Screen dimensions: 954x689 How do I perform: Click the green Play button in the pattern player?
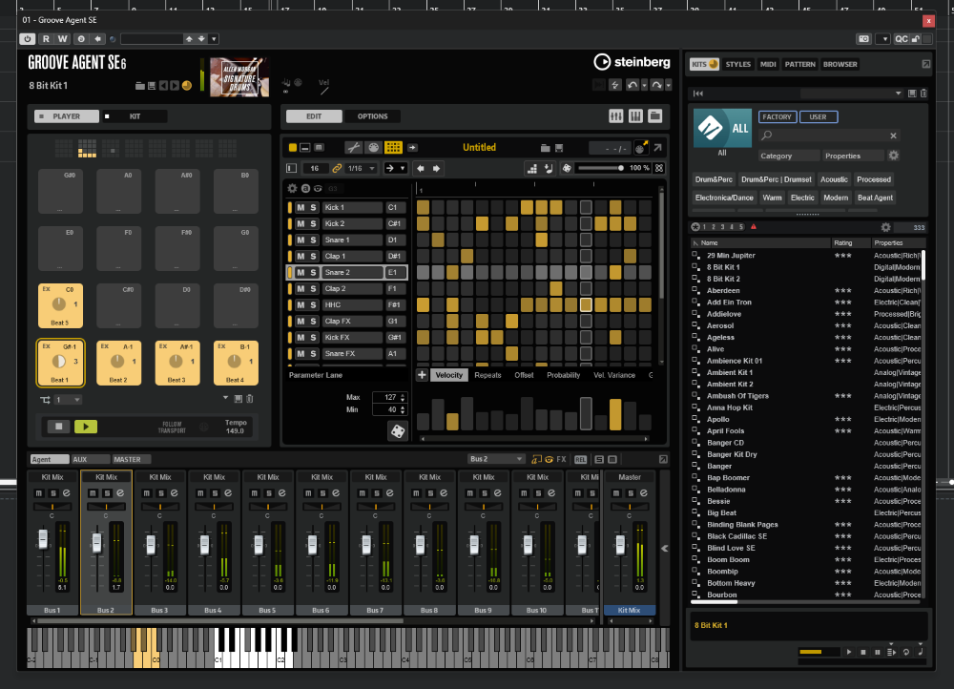pos(86,428)
